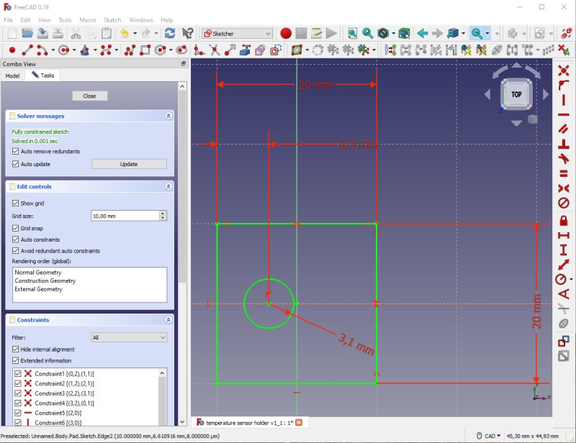Image resolution: width=576 pixels, height=443 pixels.
Task: Open the Sketcher workbench dropdown
Action: pyautogui.click(x=238, y=33)
